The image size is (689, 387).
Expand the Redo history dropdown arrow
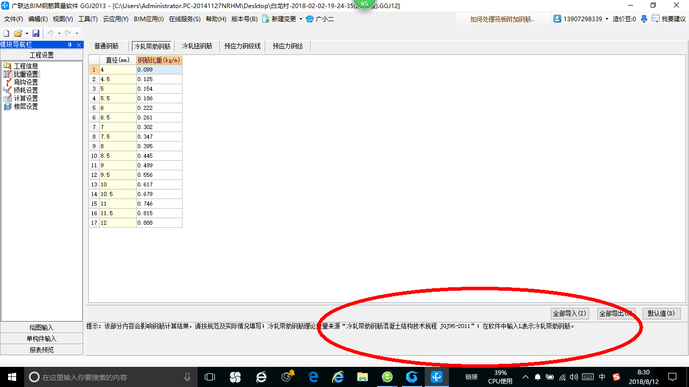(77, 34)
